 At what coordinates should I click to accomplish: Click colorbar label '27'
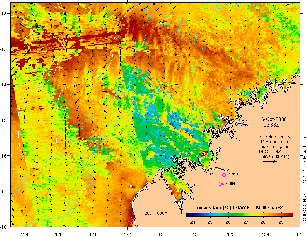click(x=246, y=222)
